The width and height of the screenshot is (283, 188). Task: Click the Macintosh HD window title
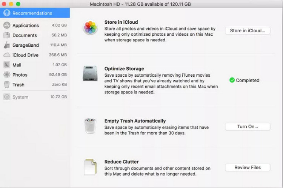140,4
